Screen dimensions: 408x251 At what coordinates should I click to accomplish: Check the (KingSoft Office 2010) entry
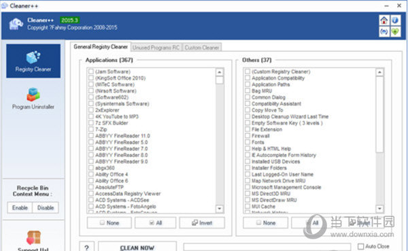pos(91,78)
